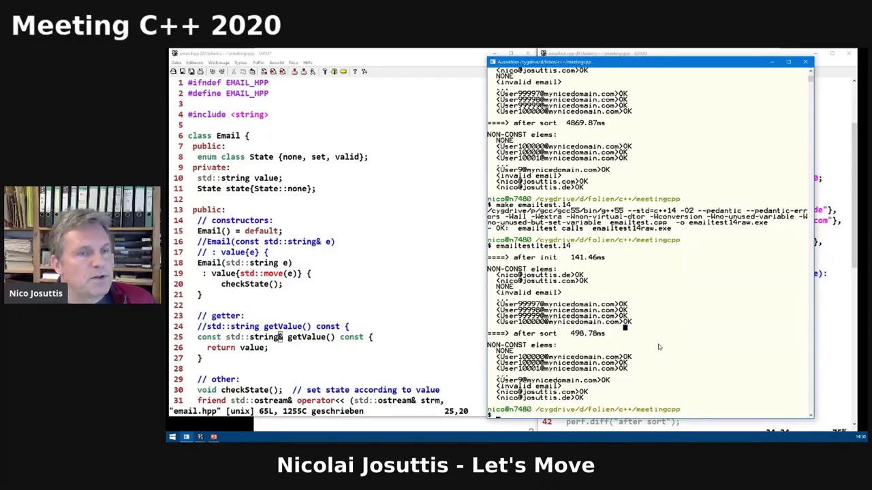The width and height of the screenshot is (872, 490).
Task: Click the terminal scrollbar down arrow
Action: [x=811, y=414]
